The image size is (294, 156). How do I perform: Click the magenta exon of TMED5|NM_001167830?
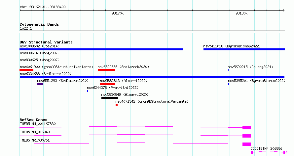coord(246,128)
